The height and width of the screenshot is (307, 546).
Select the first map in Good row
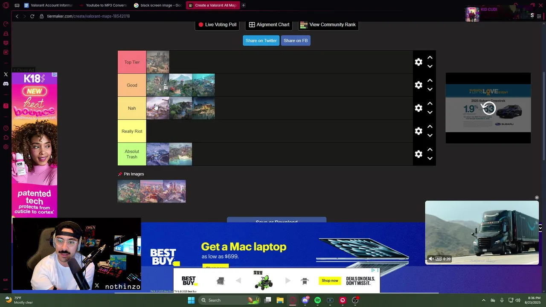pos(158,85)
